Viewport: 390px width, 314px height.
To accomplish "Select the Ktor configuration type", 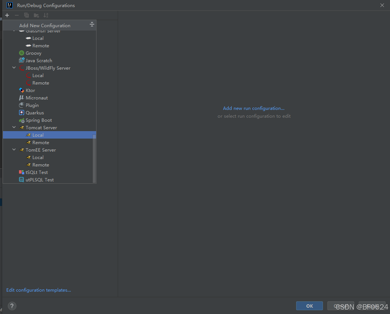I will click(x=49, y=90).
